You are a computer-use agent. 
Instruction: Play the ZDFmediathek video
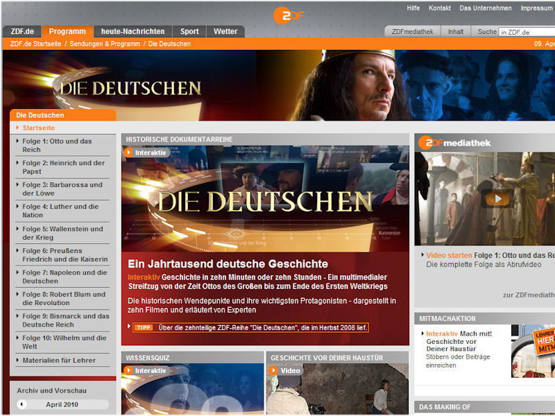pyautogui.click(x=497, y=199)
